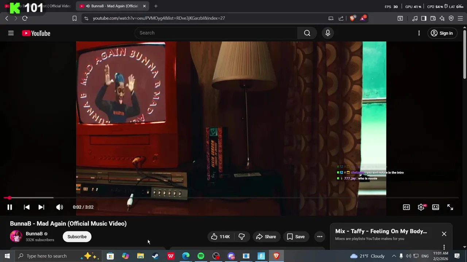Open Steam from the taskbar
Image resolution: width=467 pixels, height=262 pixels.
(x=155, y=256)
